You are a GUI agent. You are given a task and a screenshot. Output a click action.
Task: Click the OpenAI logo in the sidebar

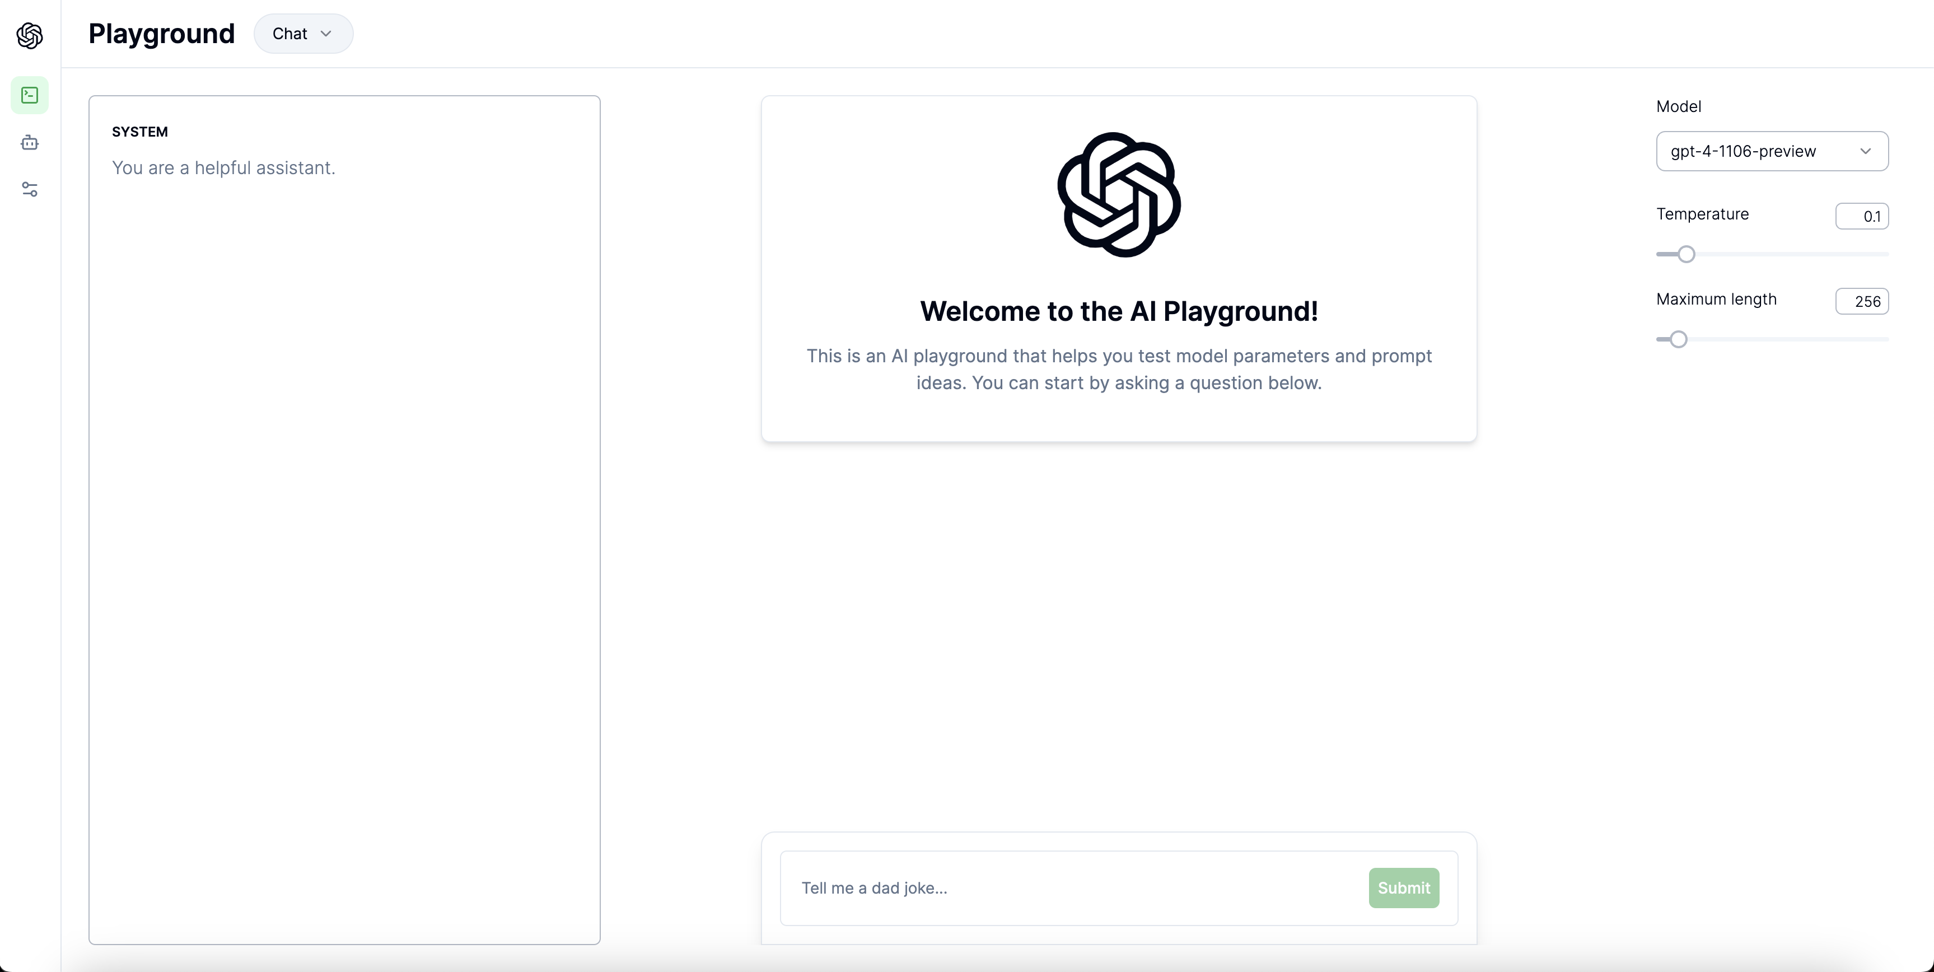(x=29, y=36)
